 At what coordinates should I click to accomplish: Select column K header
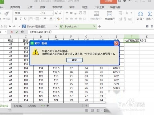pos(147,36)
